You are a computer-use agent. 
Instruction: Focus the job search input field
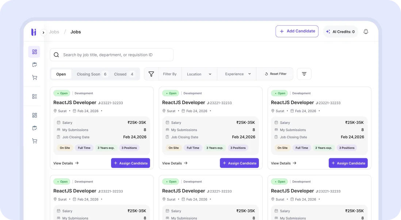pyautogui.click(x=115, y=55)
